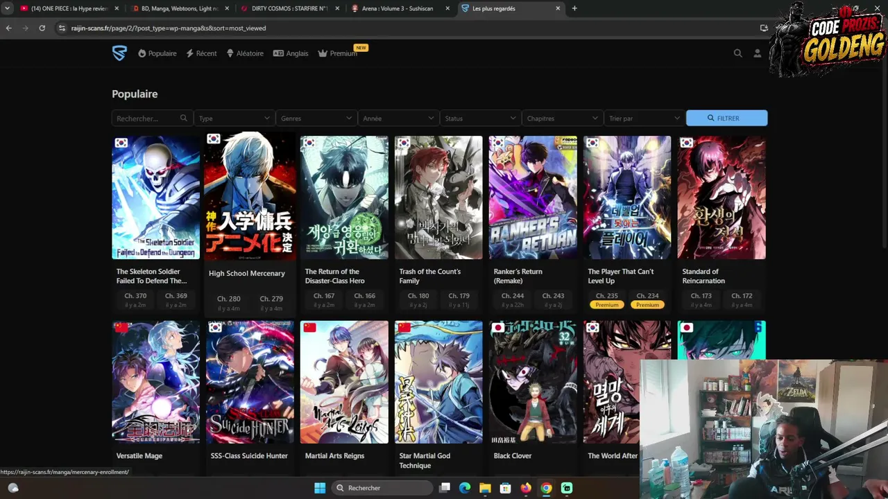Open the Aléatoire menu item

[x=245, y=53]
